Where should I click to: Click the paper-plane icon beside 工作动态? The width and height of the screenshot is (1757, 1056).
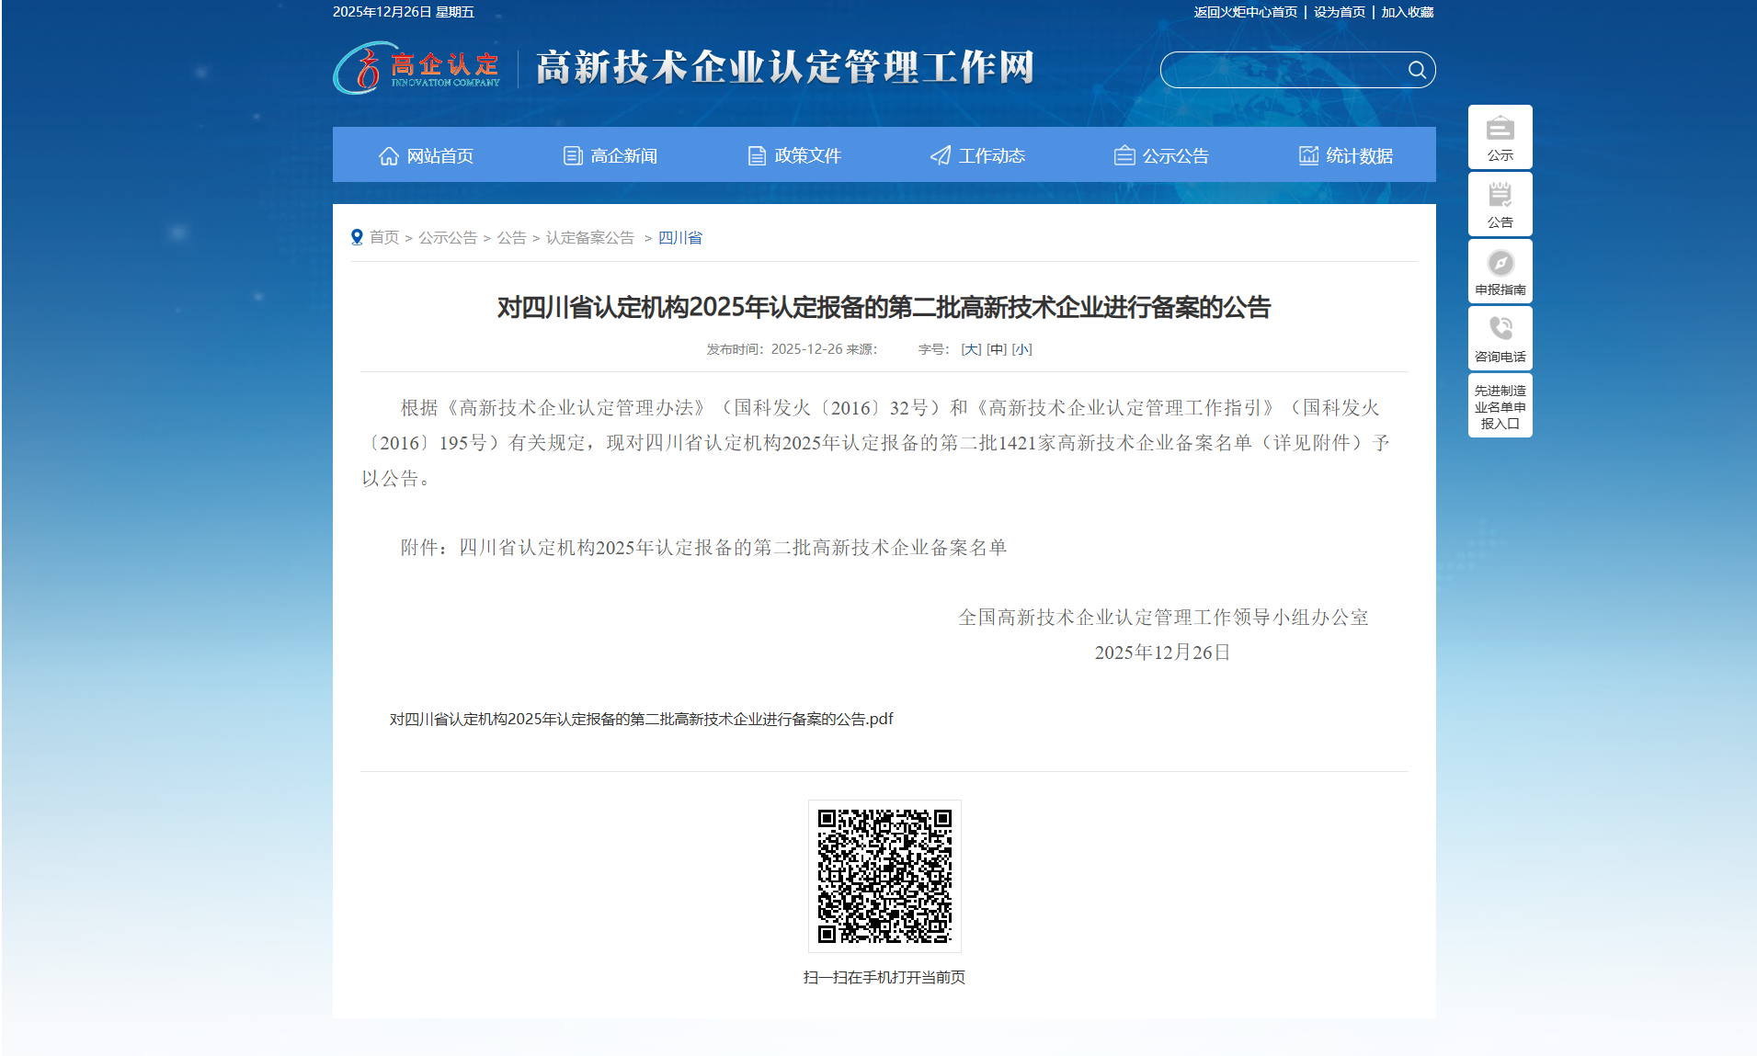(x=940, y=154)
